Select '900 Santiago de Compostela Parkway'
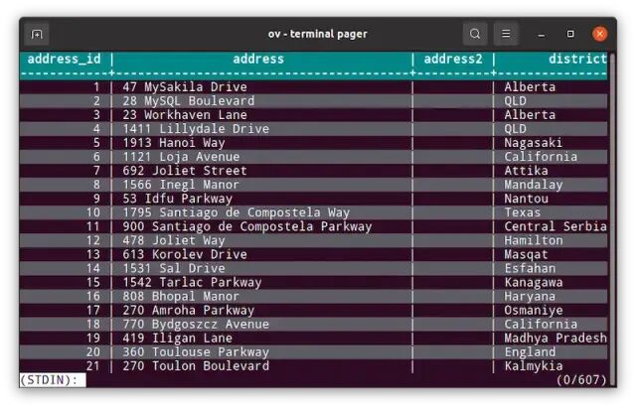636x409 pixels. click(247, 226)
